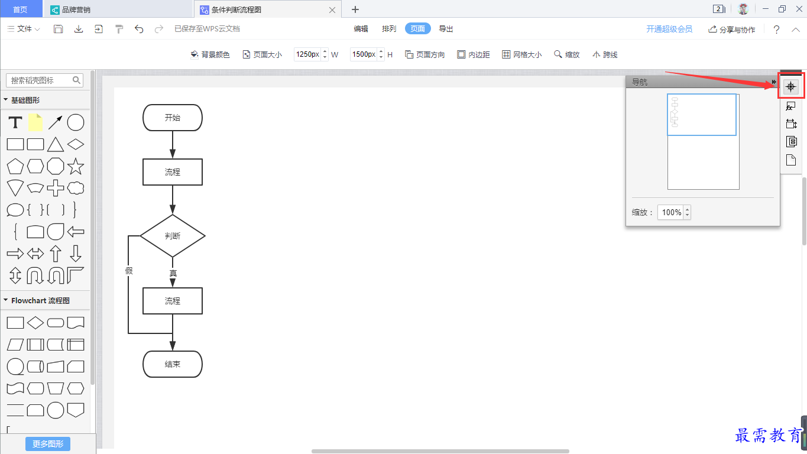Select the down arrow block shape
807x454 pixels.
[76, 254]
